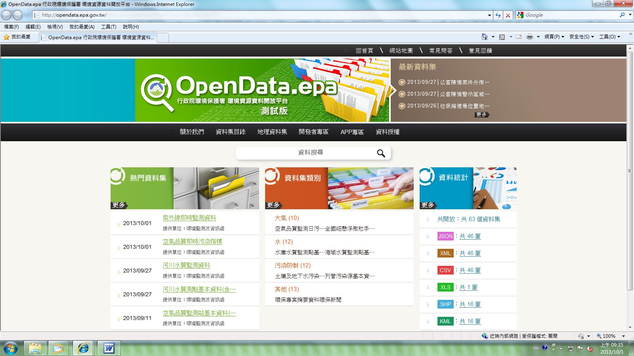Screen dimensions: 634x356
Task: Open the 檔案(F) menu
Action: (x=11, y=27)
